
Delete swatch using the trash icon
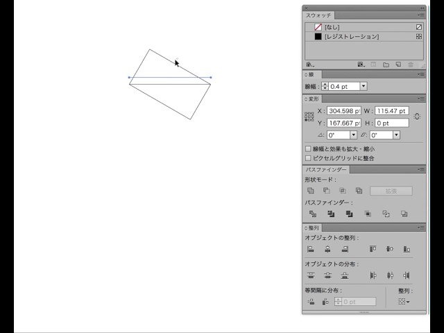pyautogui.click(x=411, y=65)
